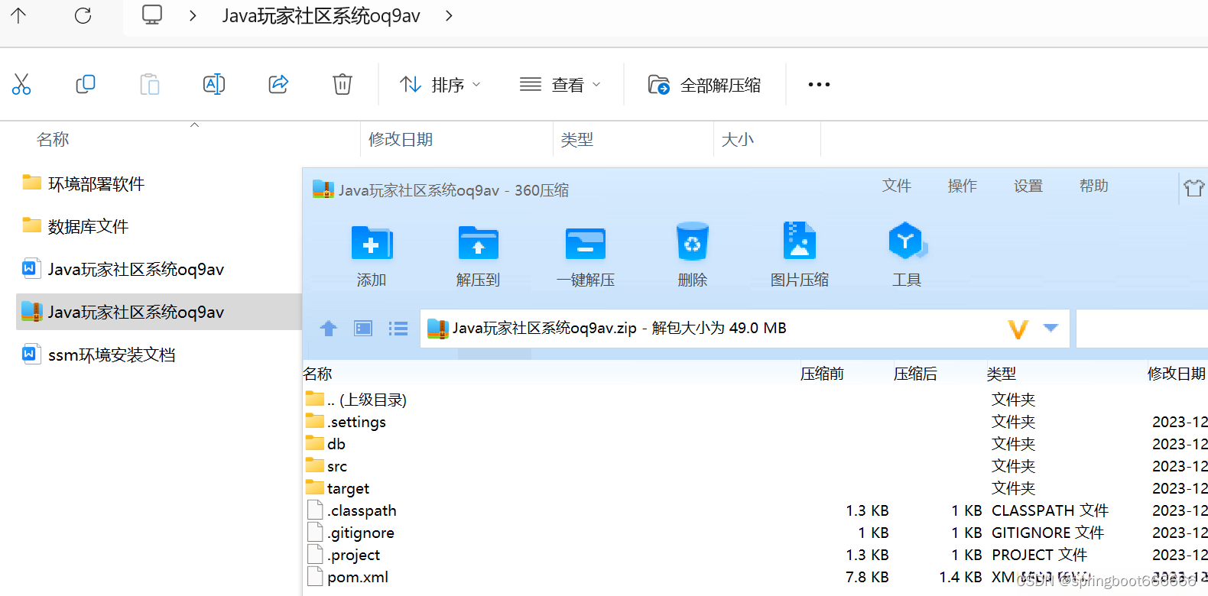The width and height of the screenshot is (1208, 596).
Task: Click the Copy icon in Explorer toolbar
Action: [x=86, y=84]
